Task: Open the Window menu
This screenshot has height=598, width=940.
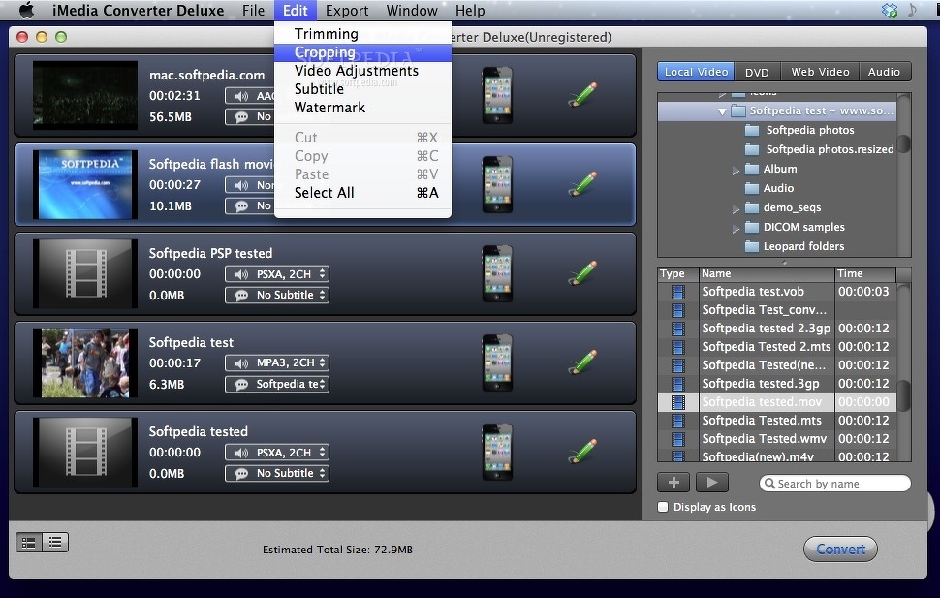Action: tap(412, 11)
